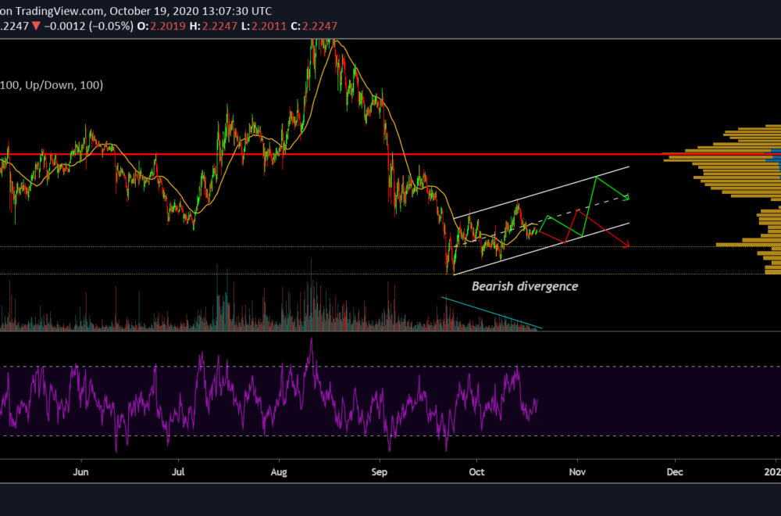
Task: Select the teal volume divergence trendline
Action: [x=491, y=313]
